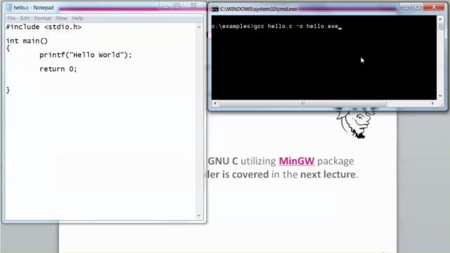
Task: Click the 'hello.c - Notepad' title bar text
Action: 34,8
